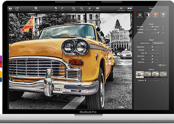Image resolution: width=174 pixels, height=124 pixels.
Task: Select the Grayscale paint tool
Action: (148, 15)
